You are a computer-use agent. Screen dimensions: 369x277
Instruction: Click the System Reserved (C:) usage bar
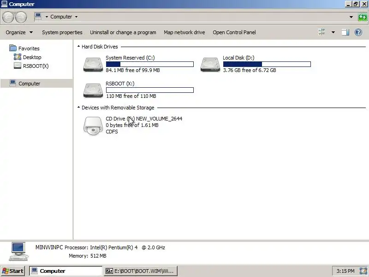coord(149,64)
